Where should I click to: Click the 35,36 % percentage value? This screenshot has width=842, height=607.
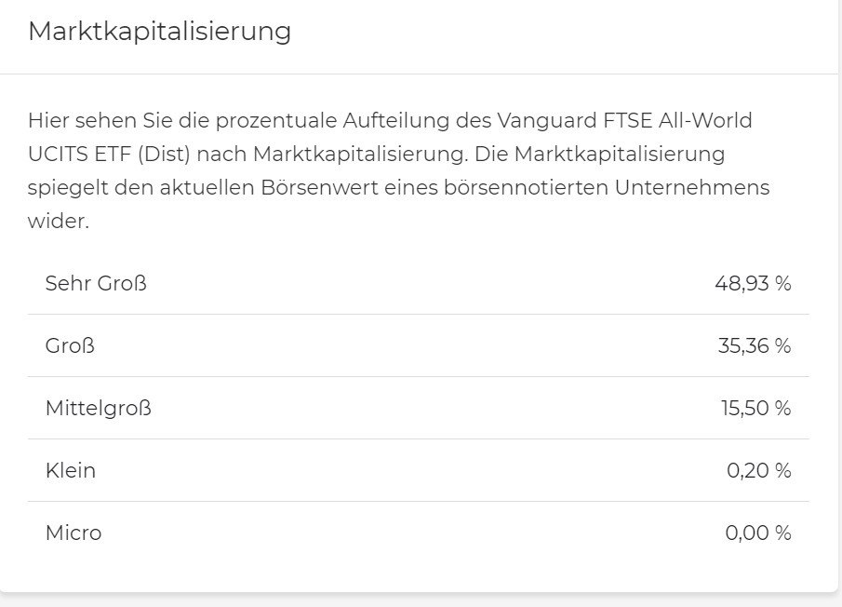click(754, 345)
